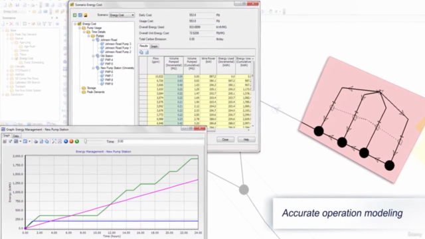Collapse the Pump Usage node
Screen dimensions: 425x239
[80, 28]
